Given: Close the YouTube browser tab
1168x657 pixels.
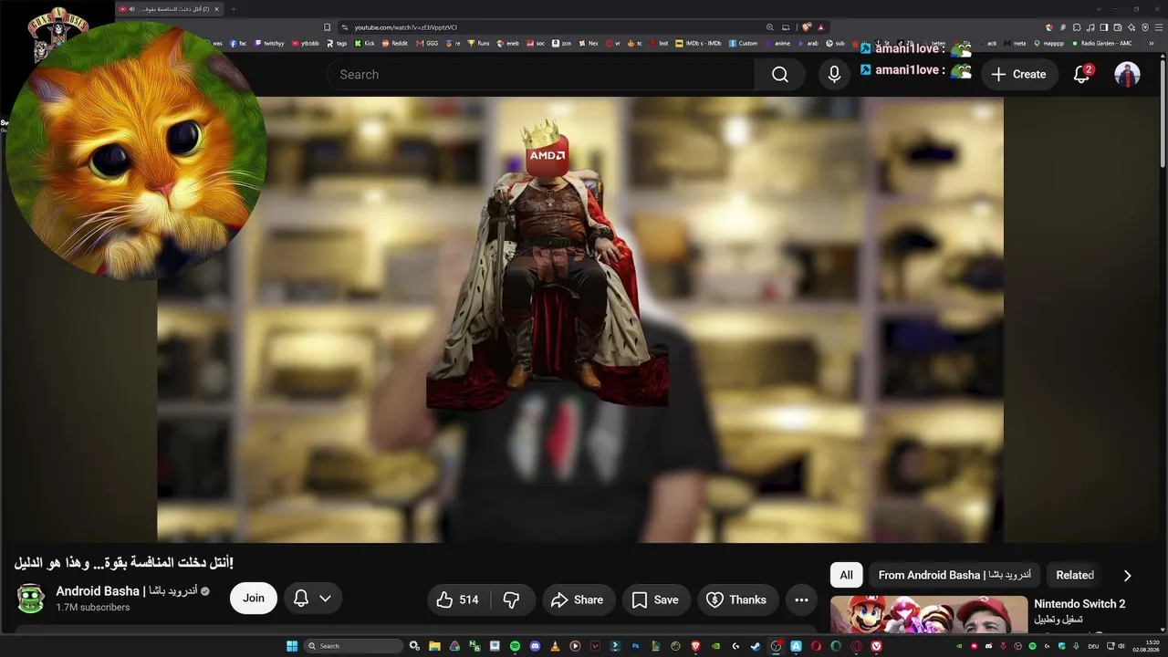Looking at the screenshot, I should [216, 9].
